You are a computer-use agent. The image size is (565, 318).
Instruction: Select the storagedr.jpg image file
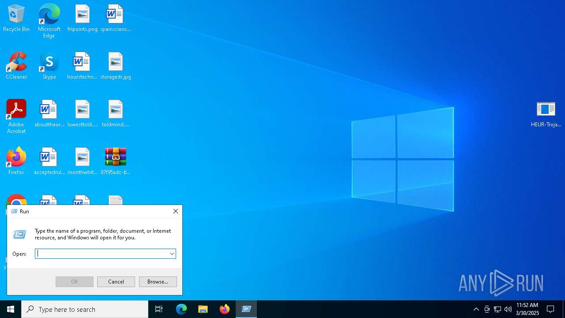point(116,66)
